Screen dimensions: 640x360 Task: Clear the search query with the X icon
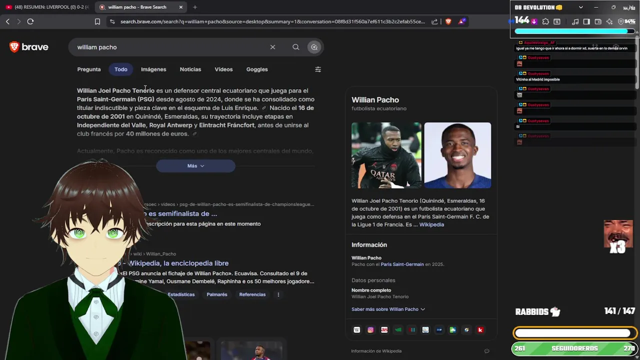272,47
